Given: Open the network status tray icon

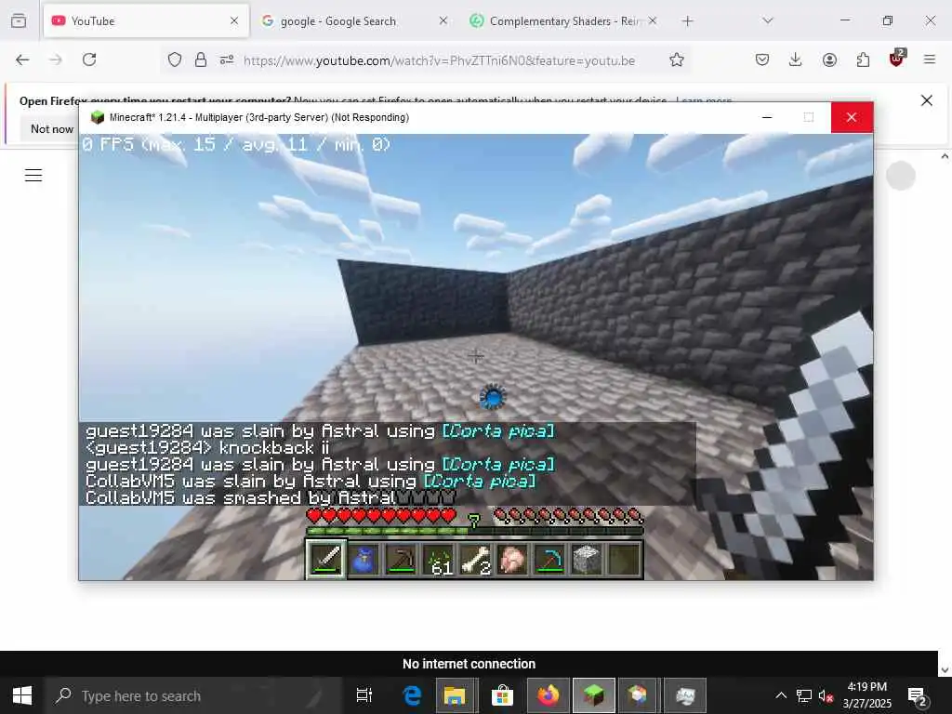Looking at the screenshot, I should (804, 695).
